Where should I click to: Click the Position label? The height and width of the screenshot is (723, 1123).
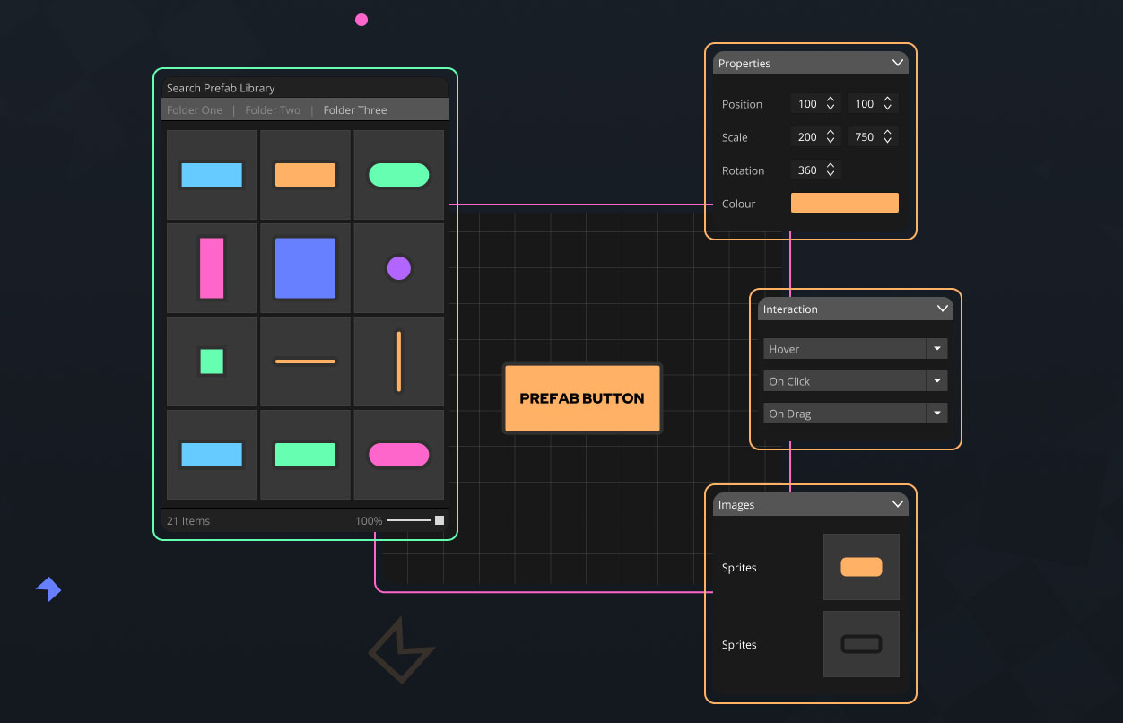click(x=742, y=105)
